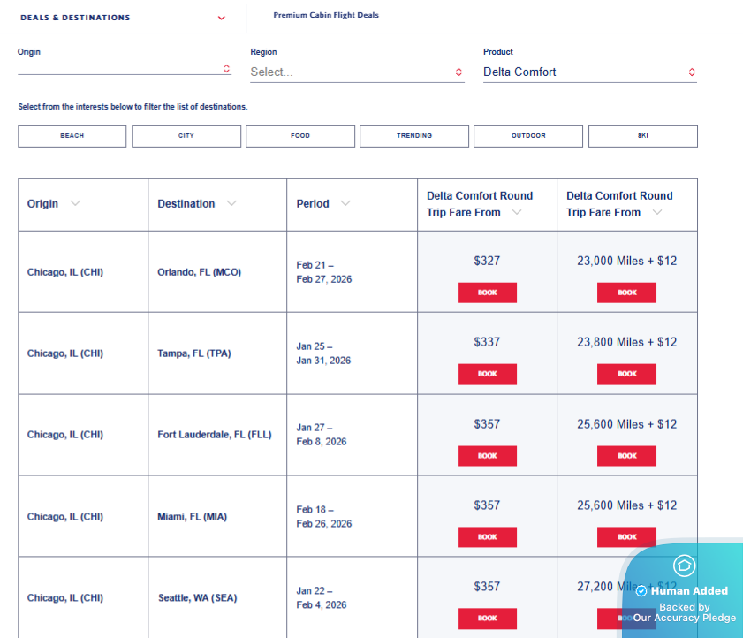This screenshot has width=743, height=638.
Task: Filter destinations by Beach interest
Action: 72,136
